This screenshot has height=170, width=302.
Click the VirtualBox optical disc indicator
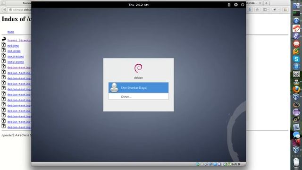(202, 164)
